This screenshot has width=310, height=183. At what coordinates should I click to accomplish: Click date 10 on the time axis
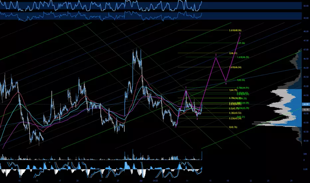click(x=19, y=181)
